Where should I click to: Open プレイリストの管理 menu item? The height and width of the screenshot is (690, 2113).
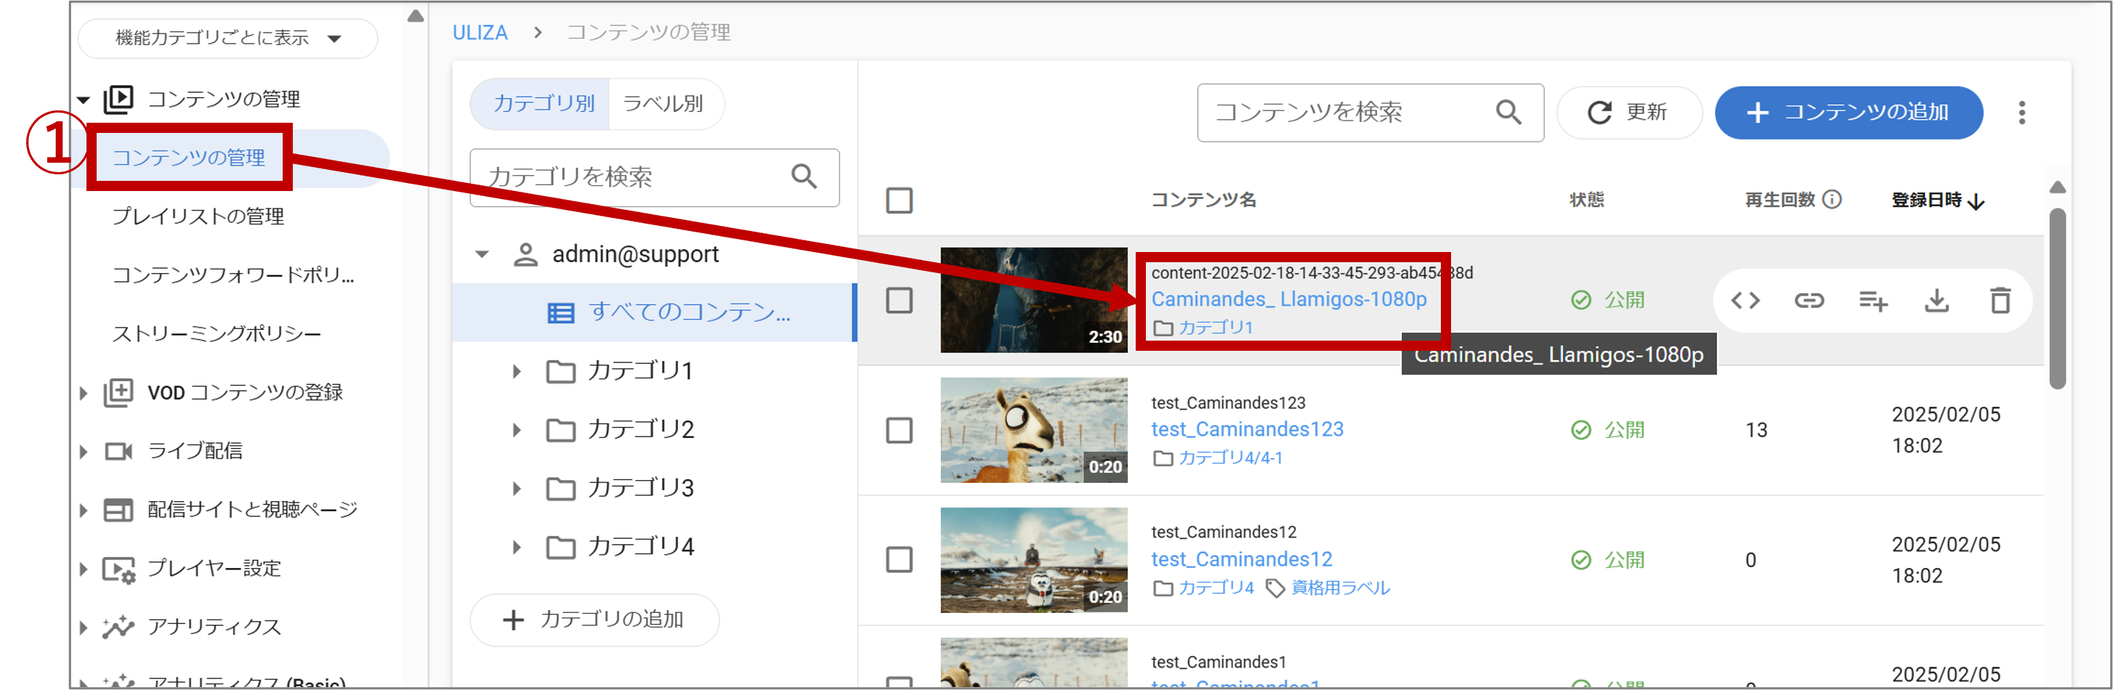[198, 216]
